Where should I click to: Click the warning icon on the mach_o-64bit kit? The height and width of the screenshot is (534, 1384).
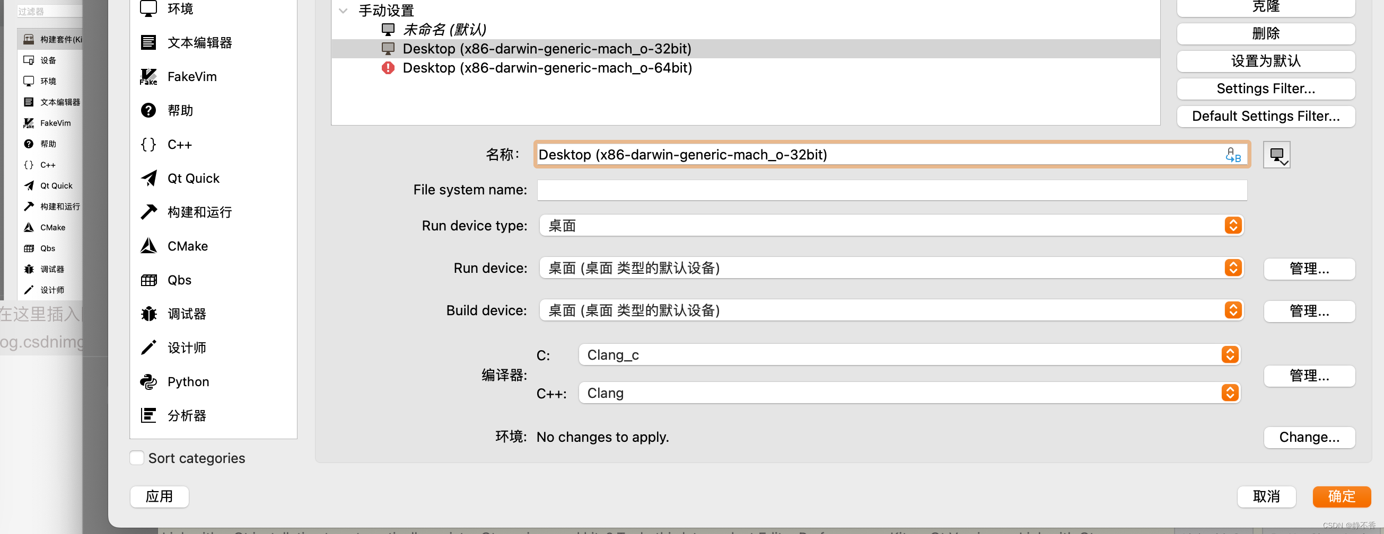pos(388,68)
